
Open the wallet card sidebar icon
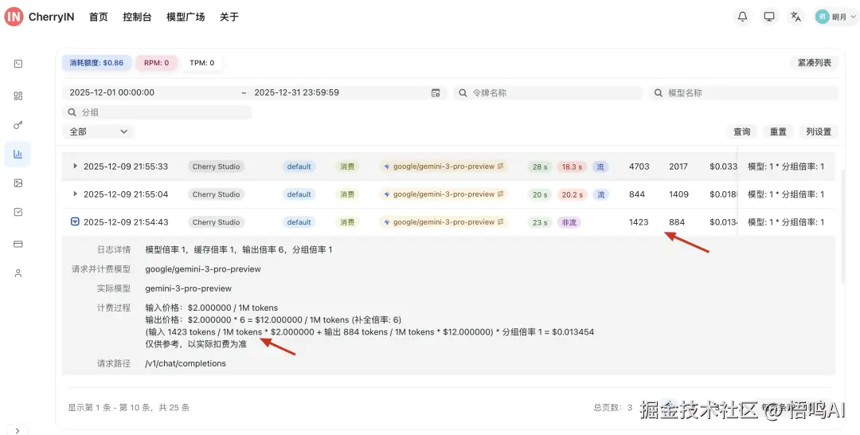pos(18,244)
